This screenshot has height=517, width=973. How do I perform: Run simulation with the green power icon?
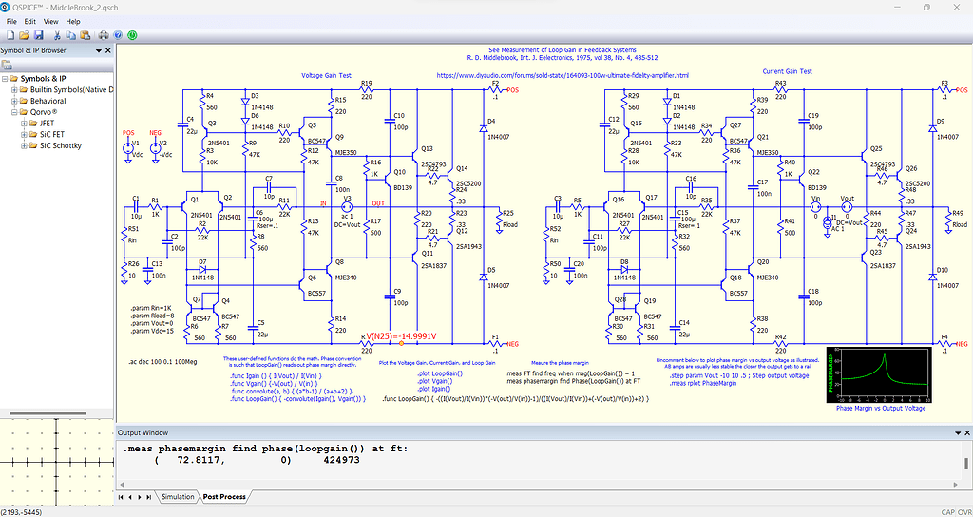click(x=131, y=35)
